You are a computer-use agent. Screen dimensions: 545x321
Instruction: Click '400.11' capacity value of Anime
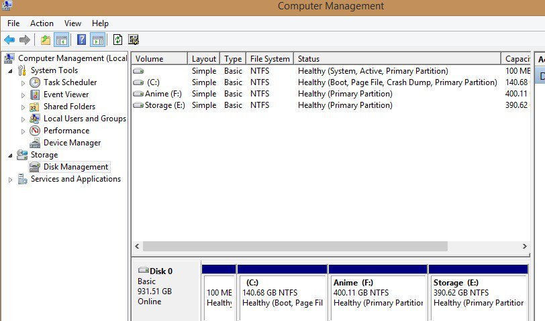pos(517,94)
